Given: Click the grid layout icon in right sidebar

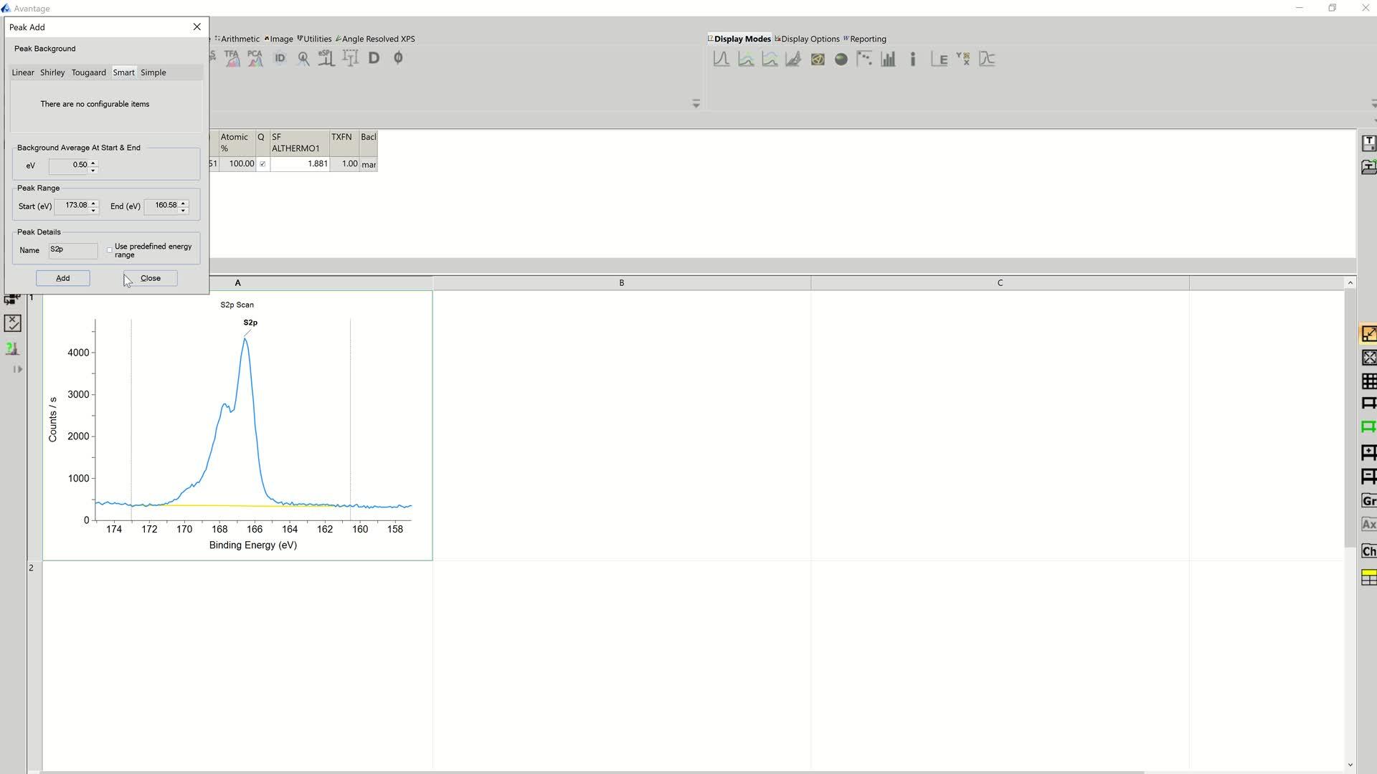Looking at the screenshot, I should click(x=1368, y=381).
